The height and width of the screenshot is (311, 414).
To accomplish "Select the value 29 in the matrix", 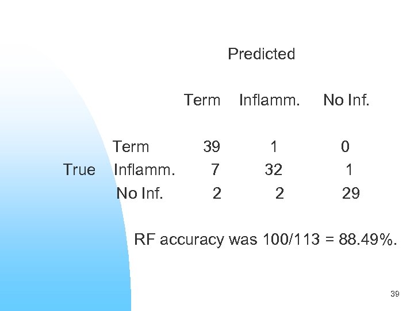I will 351,194.
